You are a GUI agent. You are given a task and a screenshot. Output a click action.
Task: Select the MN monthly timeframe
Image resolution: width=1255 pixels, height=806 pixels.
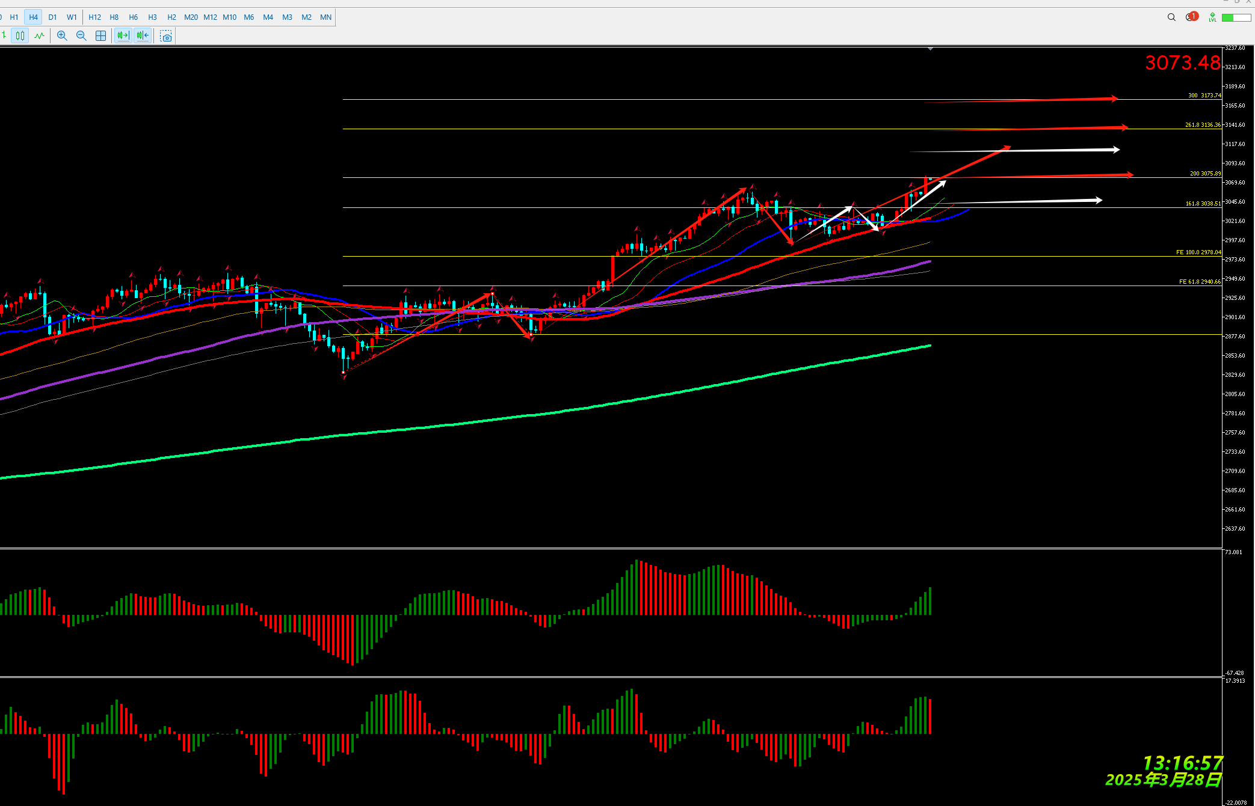325,17
